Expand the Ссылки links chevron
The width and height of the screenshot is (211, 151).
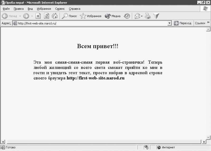tap(208, 23)
